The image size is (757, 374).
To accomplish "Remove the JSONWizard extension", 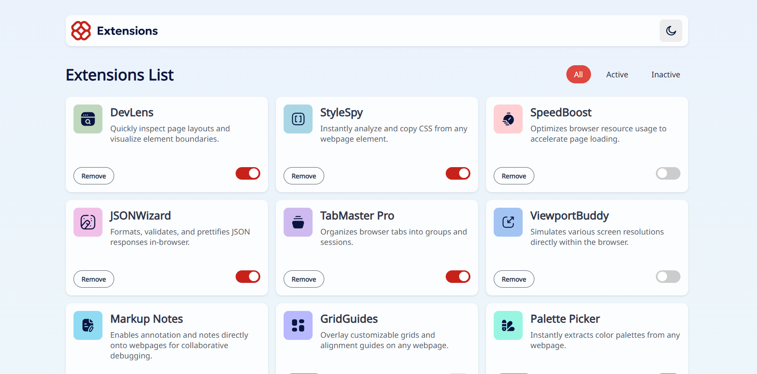I will pyautogui.click(x=94, y=279).
